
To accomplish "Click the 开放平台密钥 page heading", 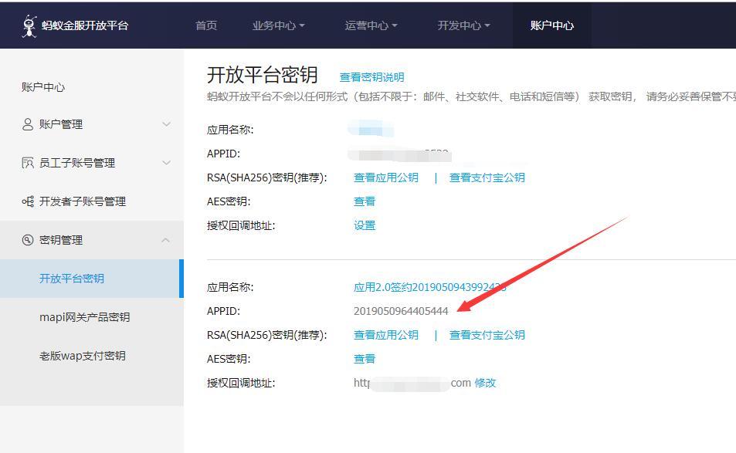I will coord(263,75).
